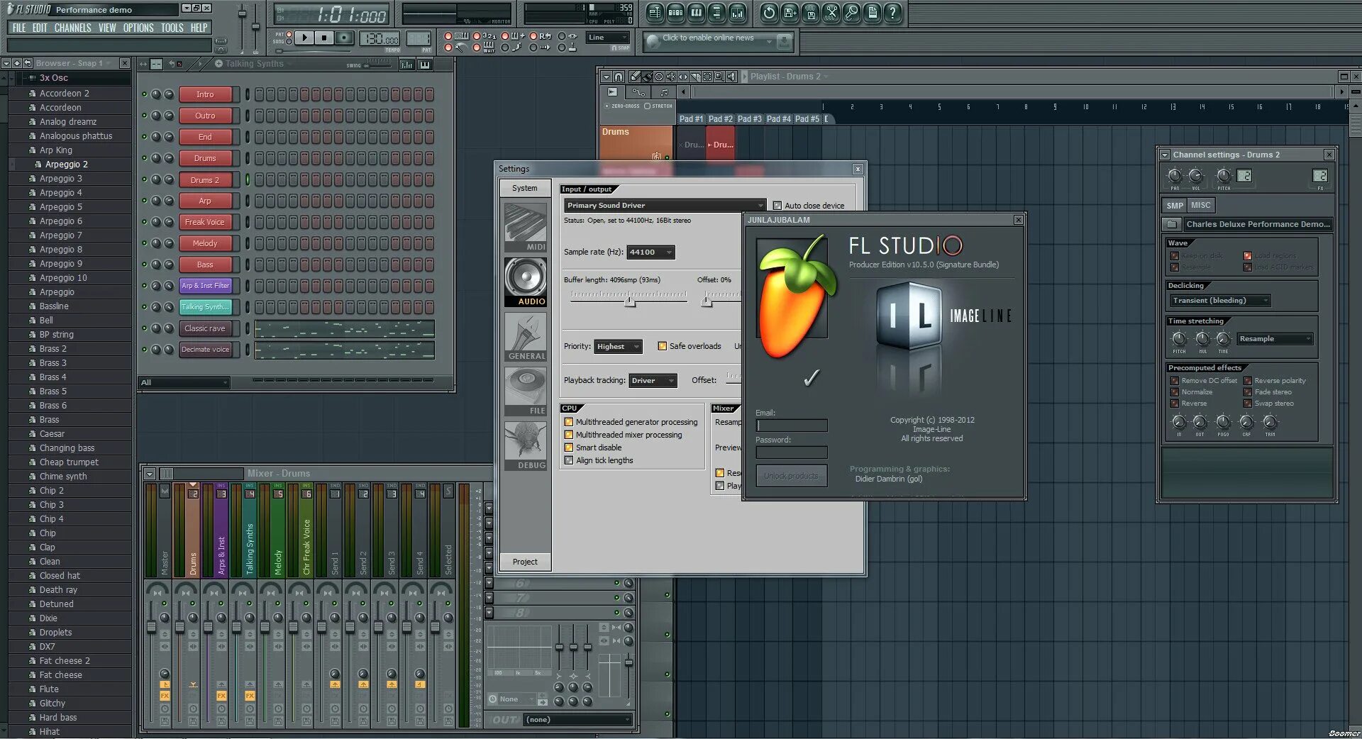Open the Transient (bleeding) declicking dropdown
Viewport: 1362px width, 739px height.
click(x=1220, y=301)
